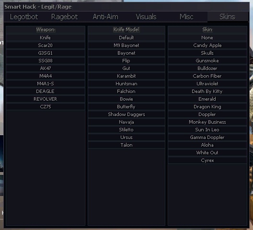Pick DEAGLE in the Weapon column
This screenshot has height=230, width=253.
tap(46, 92)
